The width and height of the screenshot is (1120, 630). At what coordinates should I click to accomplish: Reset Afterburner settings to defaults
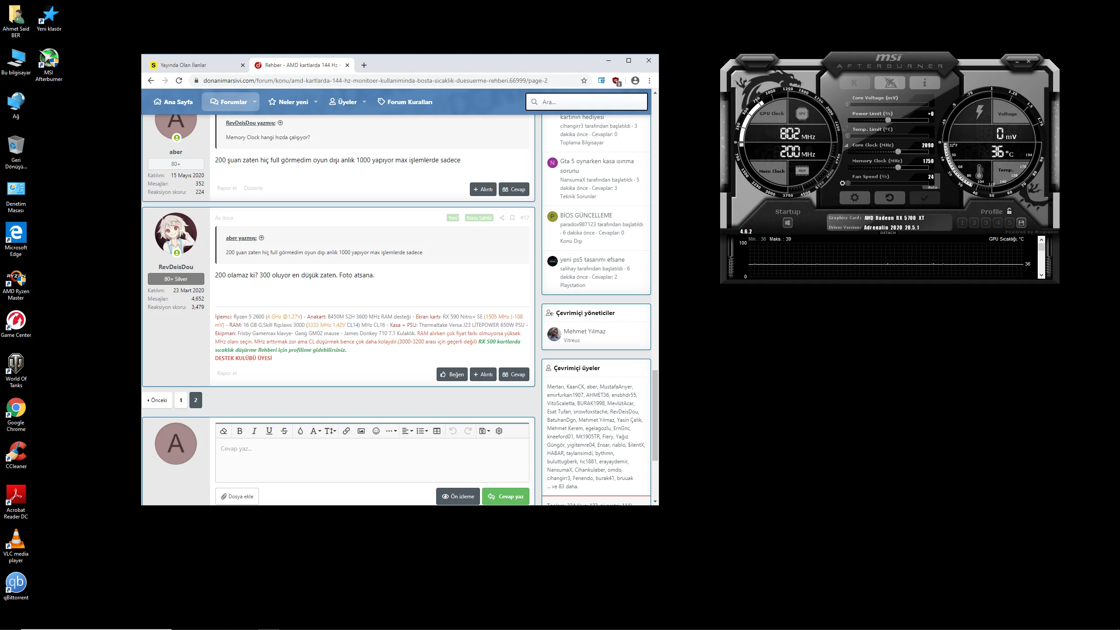[889, 198]
